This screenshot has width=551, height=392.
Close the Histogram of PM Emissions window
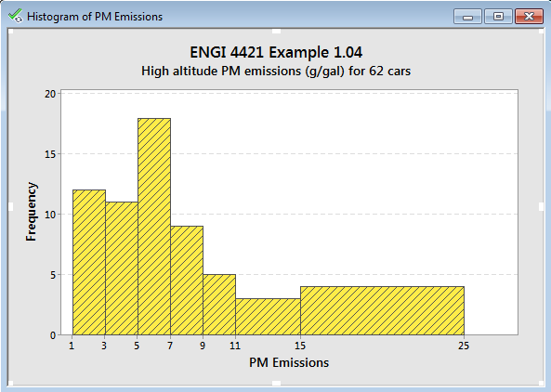[529, 17]
